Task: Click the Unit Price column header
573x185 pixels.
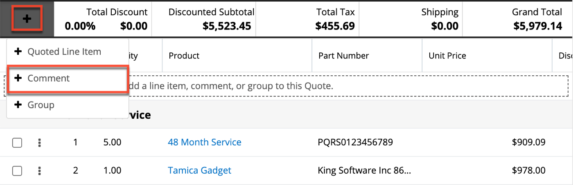Action: (447, 56)
